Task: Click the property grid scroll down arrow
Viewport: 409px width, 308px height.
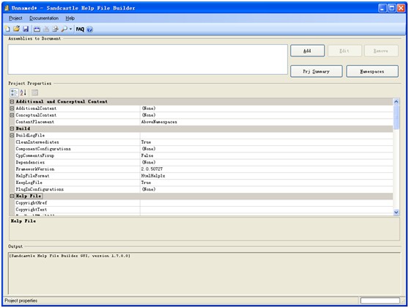Action: coord(397,212)
